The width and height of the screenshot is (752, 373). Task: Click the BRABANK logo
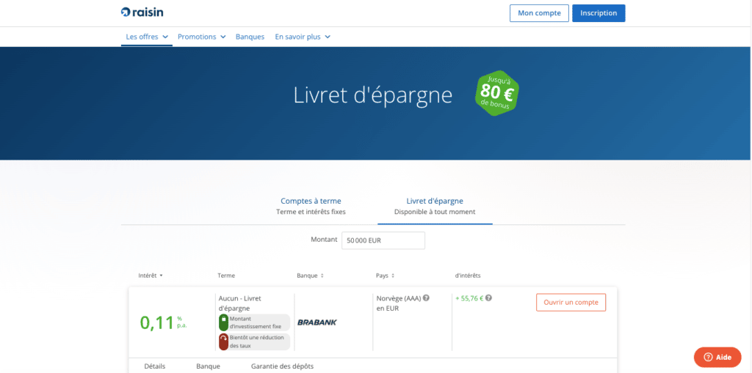pyautogui.click(x=317, y=322)
